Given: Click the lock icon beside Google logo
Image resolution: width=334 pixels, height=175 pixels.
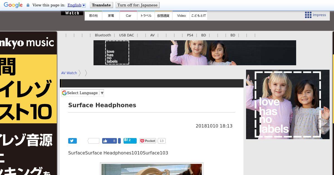Looking at the screenshot, I should tap(28, 5).
